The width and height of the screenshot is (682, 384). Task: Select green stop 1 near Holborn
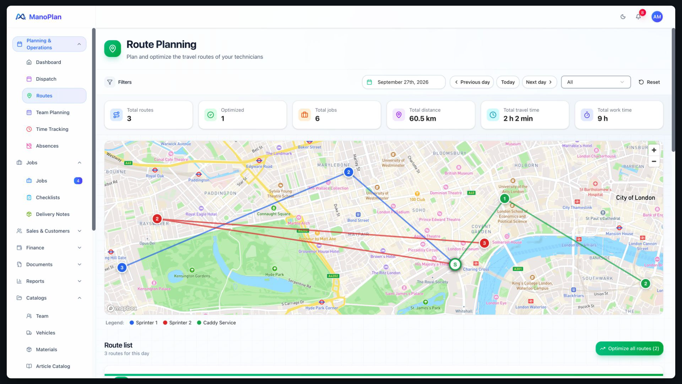(x=504, y=198)
